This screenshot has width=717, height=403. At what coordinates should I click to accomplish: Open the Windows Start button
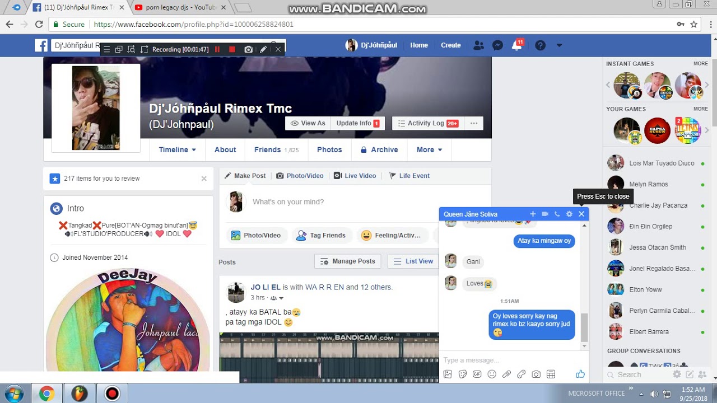(13, 394)
